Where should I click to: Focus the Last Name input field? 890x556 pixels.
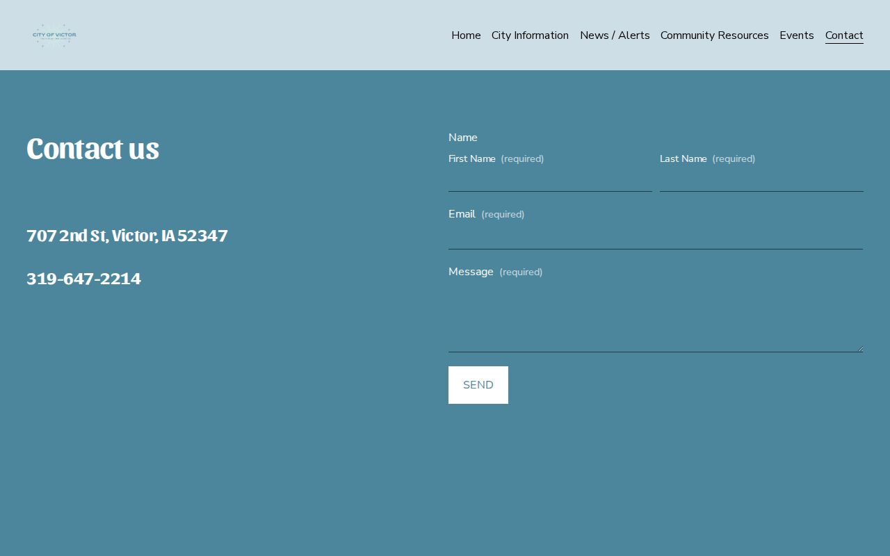[x=761, y=180]
